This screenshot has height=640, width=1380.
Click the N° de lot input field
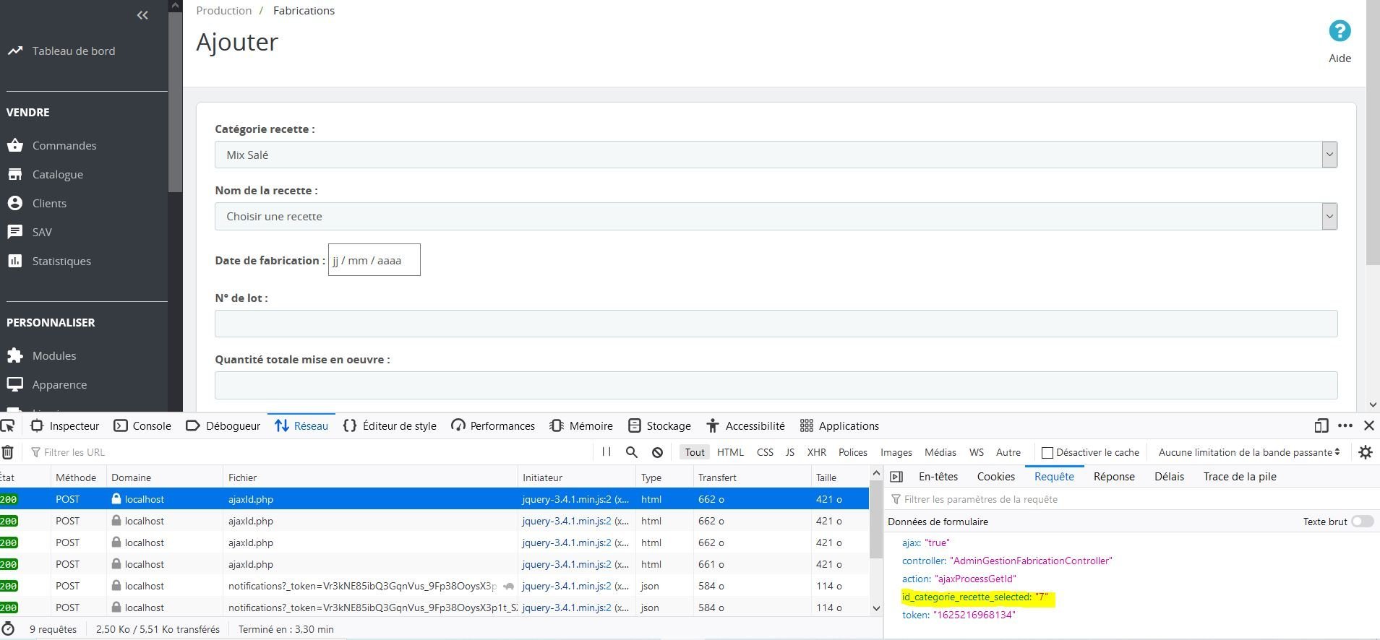coord(775,324)
